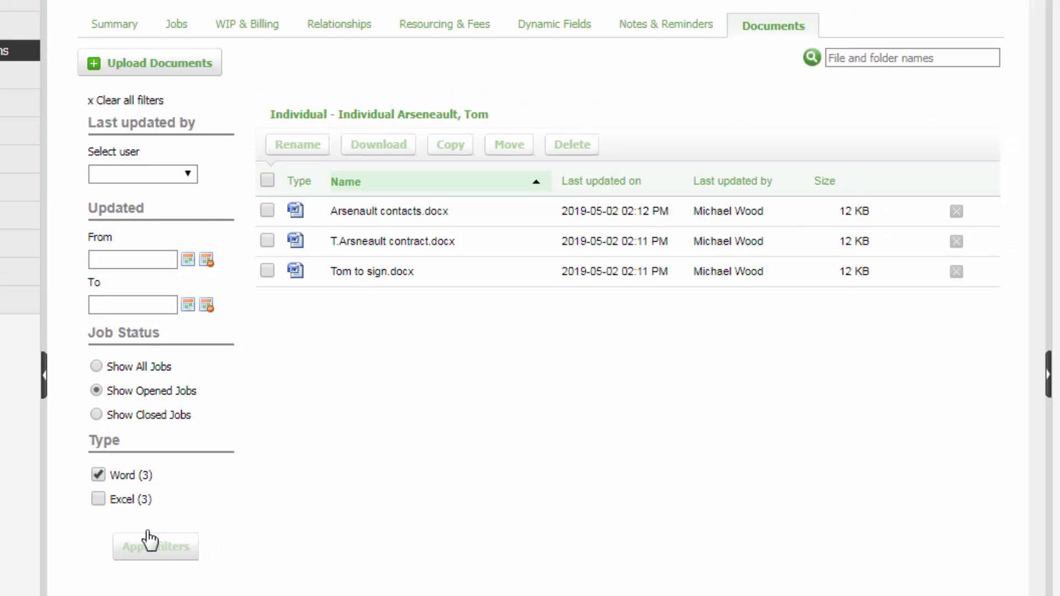Click the delete X icon next to Tom to sign.docx

pyautogui.click(x=956, y=271)
